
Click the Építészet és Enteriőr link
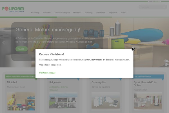pyautogui.click(x=59, y=87)
